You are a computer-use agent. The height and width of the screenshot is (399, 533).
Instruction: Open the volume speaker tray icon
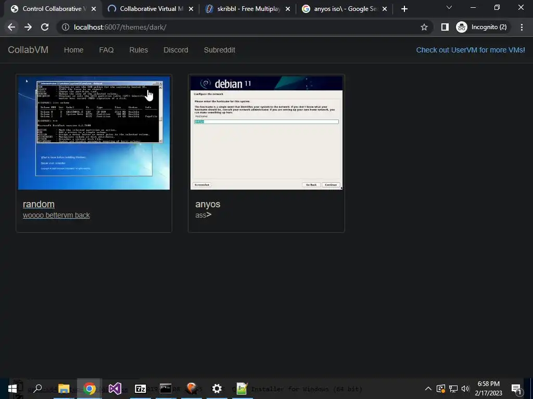pyautogui.click(x=465, y=389)
